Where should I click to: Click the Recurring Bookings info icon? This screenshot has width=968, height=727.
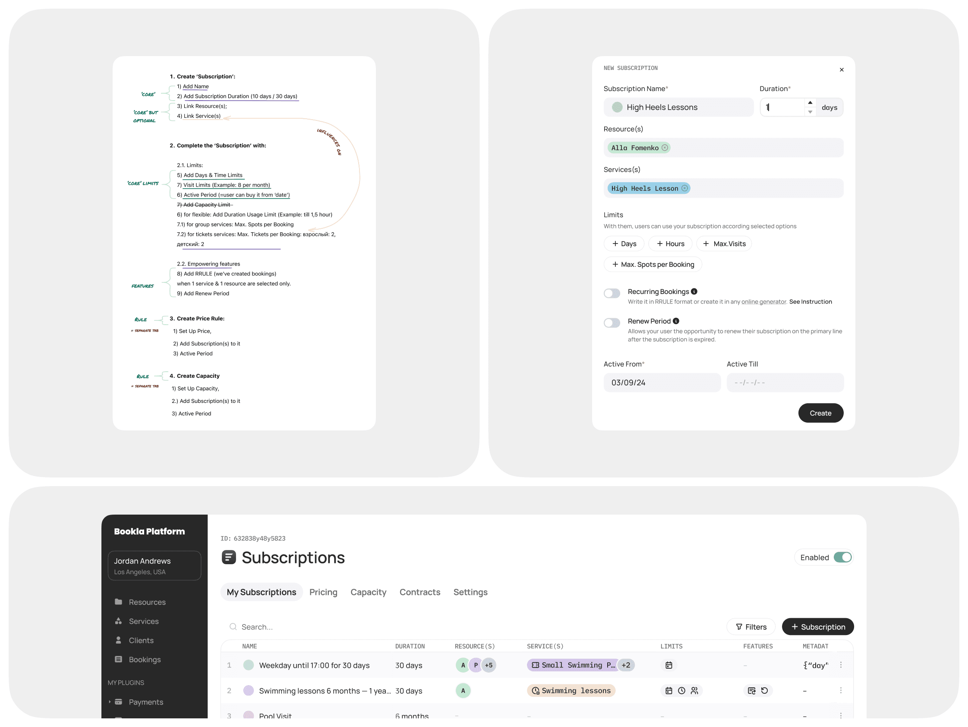tap(694, 291)
